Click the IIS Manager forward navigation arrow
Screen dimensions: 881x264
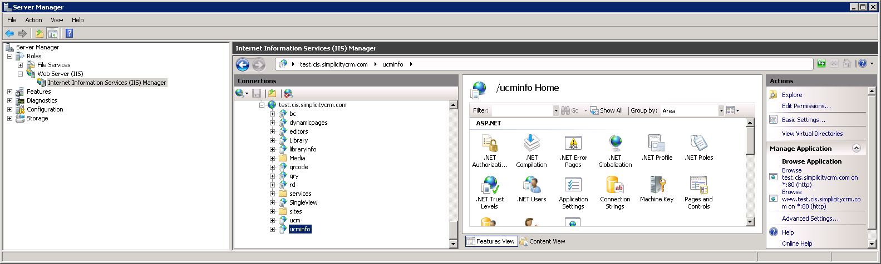pos(259,65)
